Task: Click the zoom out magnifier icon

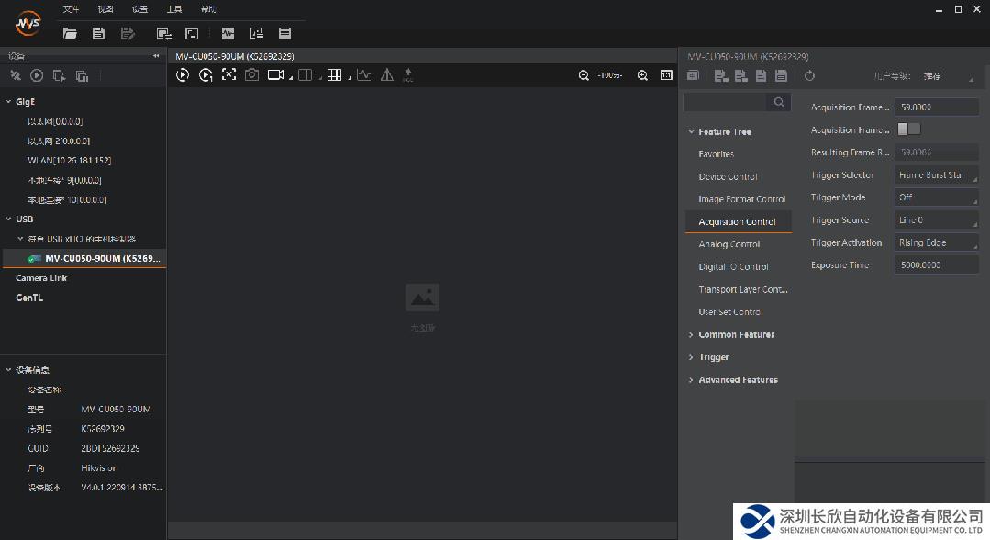Action: click(x=584, y=75)
